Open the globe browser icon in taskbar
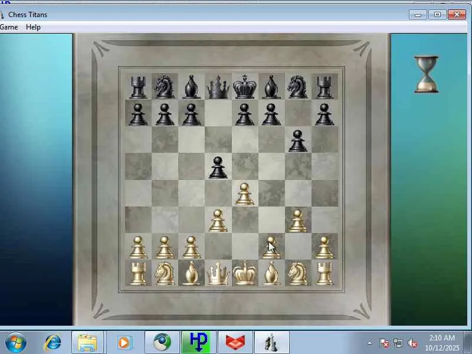 pos(162,342)
